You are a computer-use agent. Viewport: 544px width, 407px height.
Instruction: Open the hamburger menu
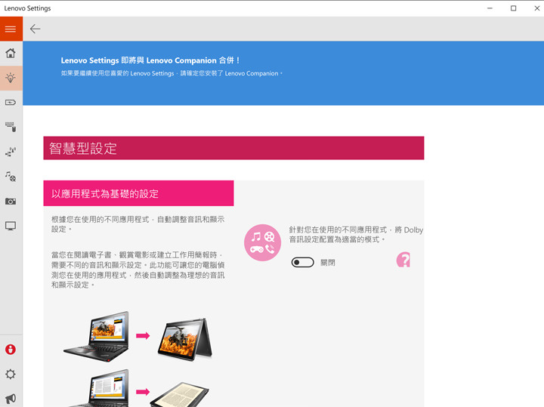point(11,29)
